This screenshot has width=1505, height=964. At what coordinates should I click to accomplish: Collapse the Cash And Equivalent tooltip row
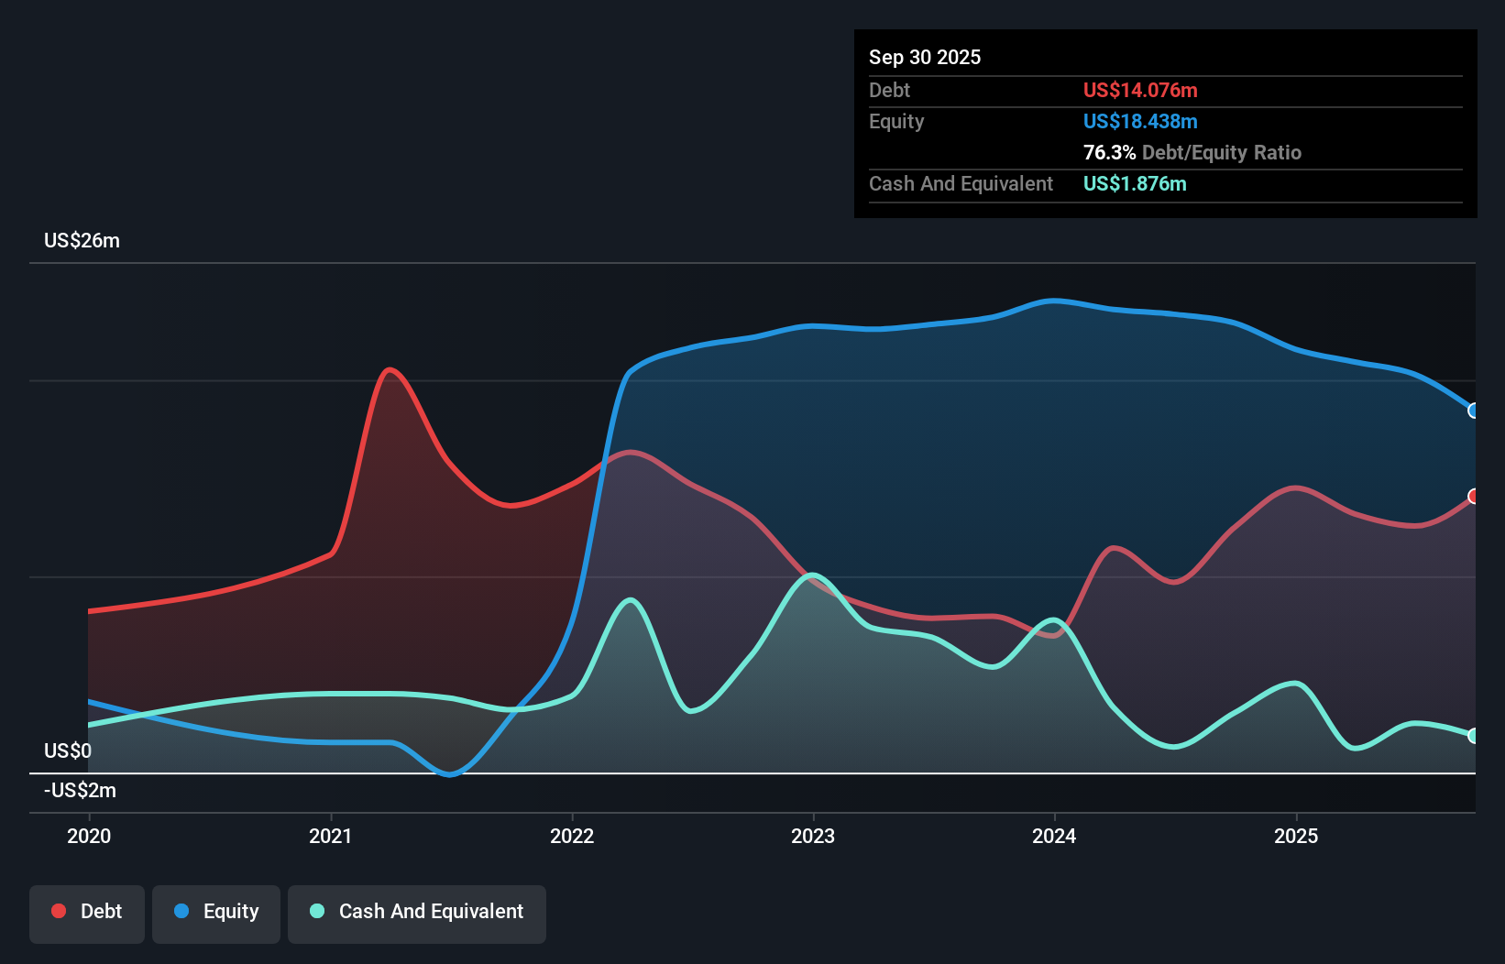[x=961, y=183]
